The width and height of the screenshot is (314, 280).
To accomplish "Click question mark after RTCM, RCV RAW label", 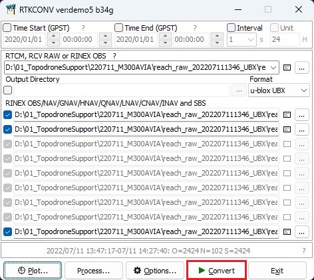I will (114, 56).
